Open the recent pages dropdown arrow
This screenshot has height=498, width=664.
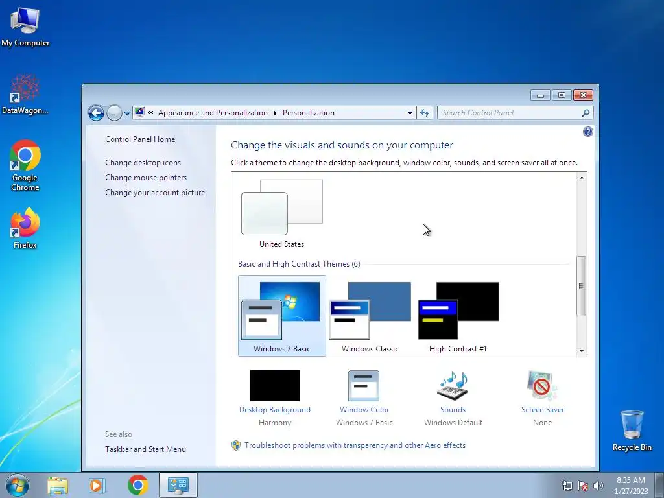click(127, 113)
